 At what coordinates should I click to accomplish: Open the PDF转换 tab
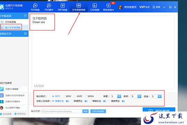pos(35,7)
